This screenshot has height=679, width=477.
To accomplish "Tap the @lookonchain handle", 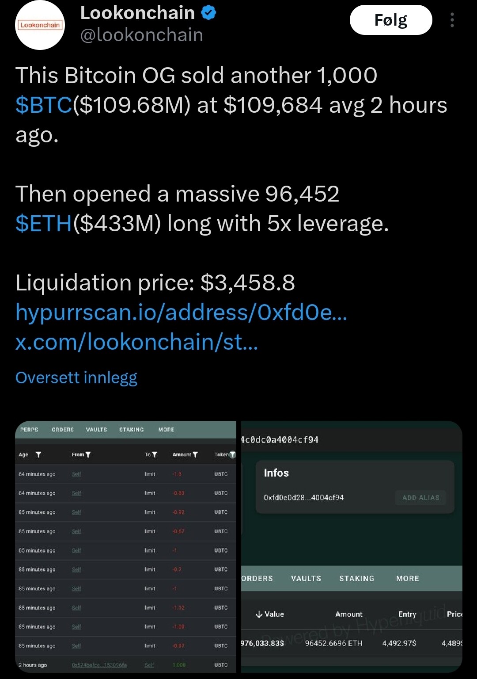I will coord(141,35).
